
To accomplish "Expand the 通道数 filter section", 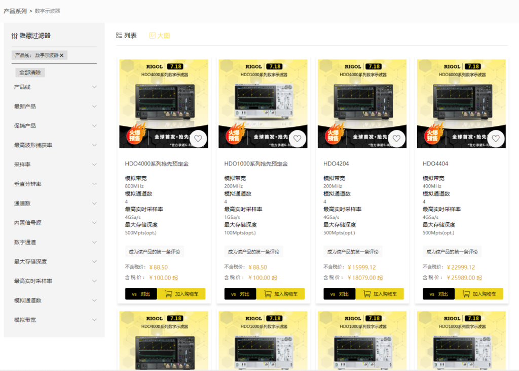I will (55, 203).
